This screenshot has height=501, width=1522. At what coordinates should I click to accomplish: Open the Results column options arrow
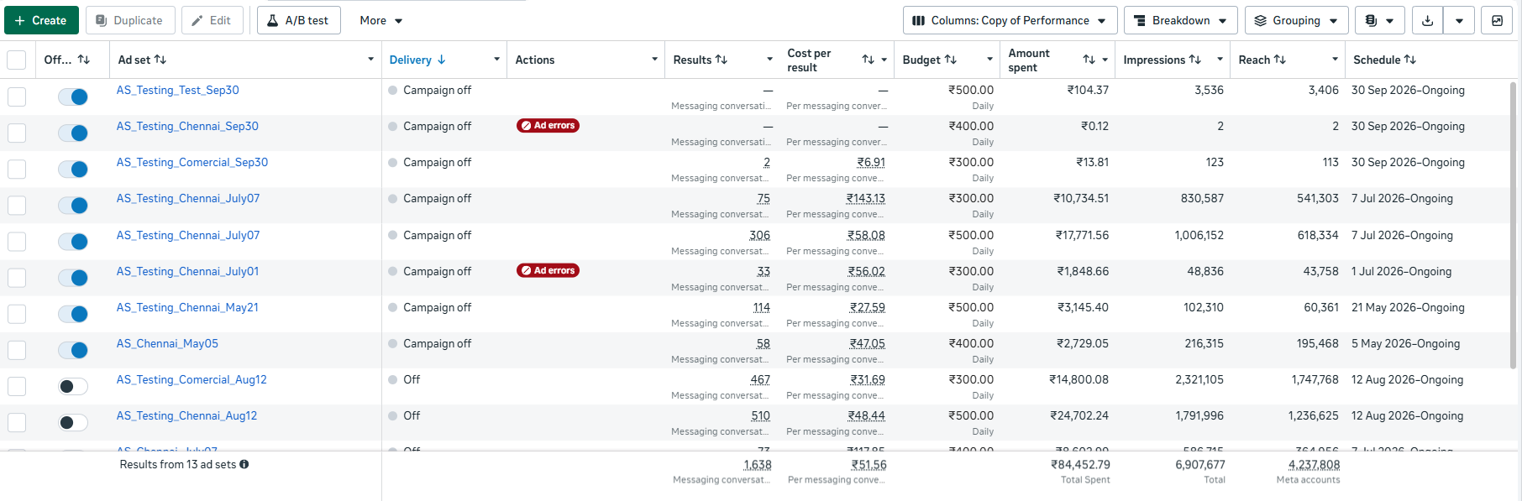[x=769, y=60]
